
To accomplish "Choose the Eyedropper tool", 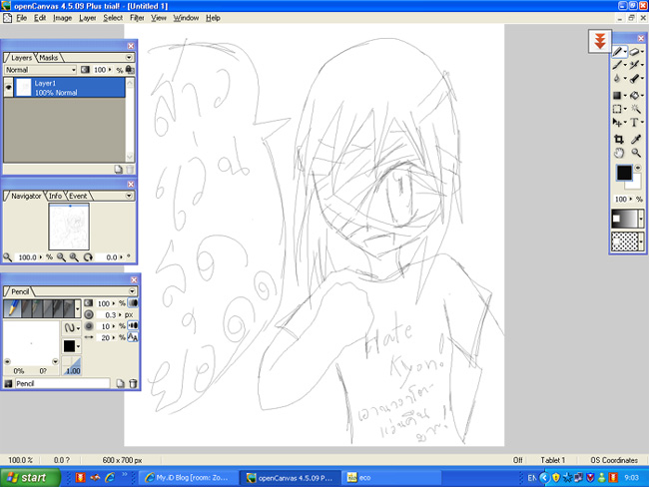I will tap(636, 139).
